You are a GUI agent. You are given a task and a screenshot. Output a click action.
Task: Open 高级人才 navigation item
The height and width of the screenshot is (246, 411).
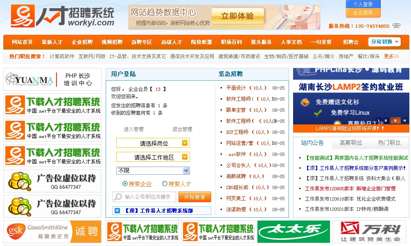[x=172, y=42]
